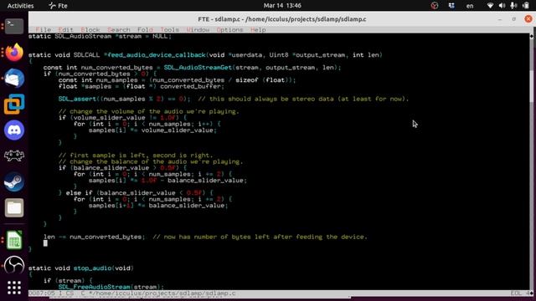Open the Help menu
Screen dimensions: 536x301
pyautogui.click(x=258, y=30)
